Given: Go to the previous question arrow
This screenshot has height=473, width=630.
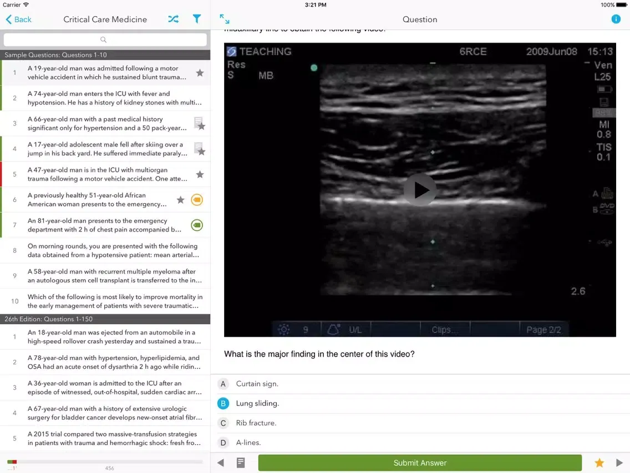Looking at the screenshot, I should (x=221, y=462).
